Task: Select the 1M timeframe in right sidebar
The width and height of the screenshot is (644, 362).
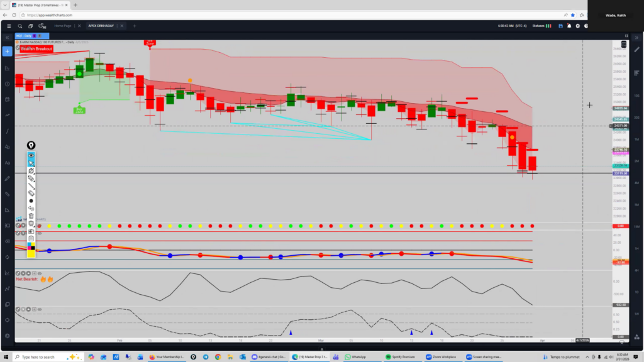Action: click(636, 139)
